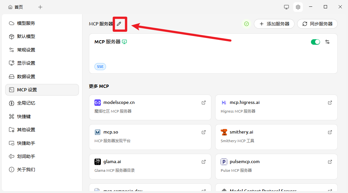Click the cloud icon beside 模型服务
Image resolution: width=348 pixels, height=193 pixels.
[12, 23]
